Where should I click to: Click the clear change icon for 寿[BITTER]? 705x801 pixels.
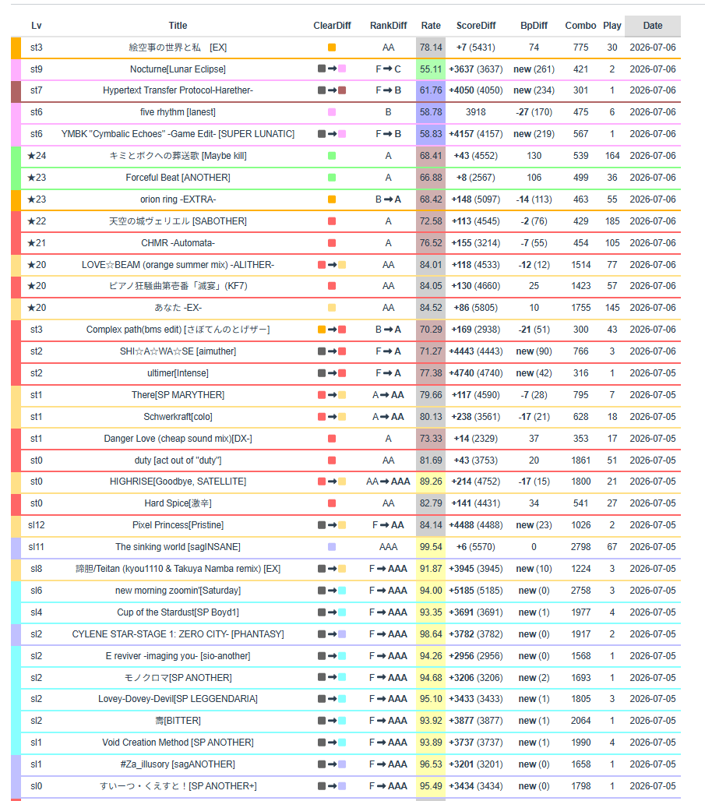(x=332, y=721)
